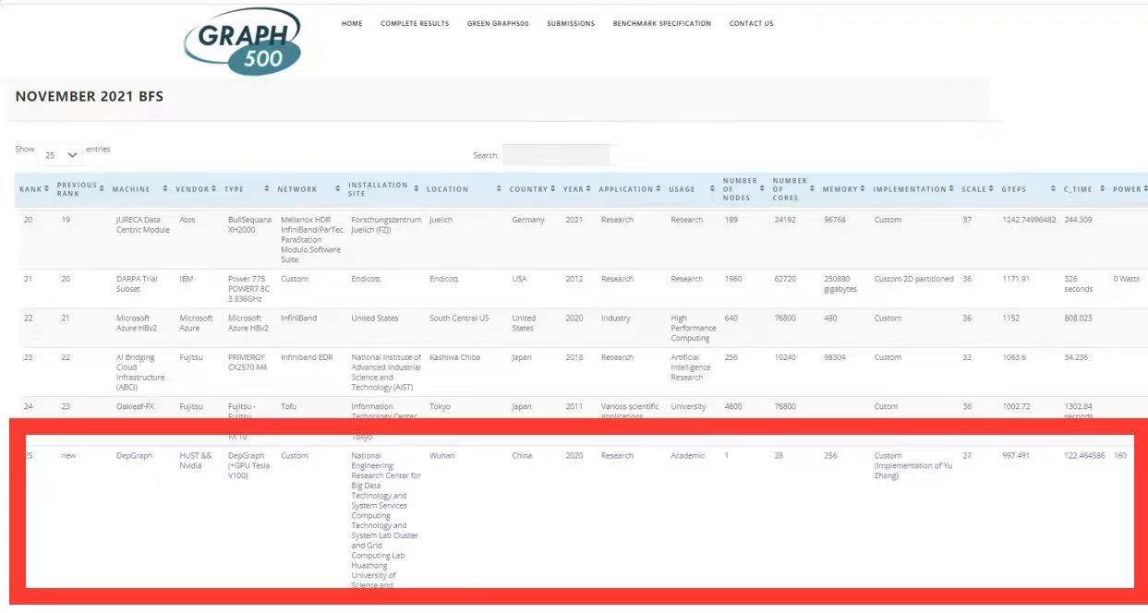This screenshot has height=613, width=1148.
Task: Open Benchmark Specification page
Action: click(662, 24)
